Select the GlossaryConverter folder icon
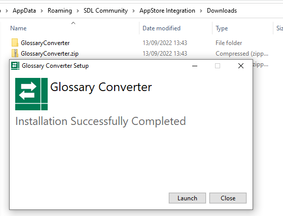The width and height of the screenshot is (283, 216). pyautogui.click(x=15, y=42)
